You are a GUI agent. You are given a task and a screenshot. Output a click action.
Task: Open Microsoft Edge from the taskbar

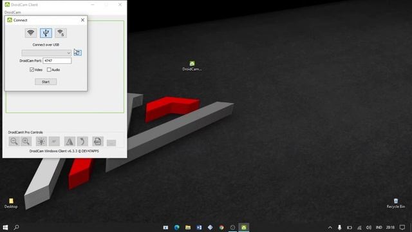point(177,227)
